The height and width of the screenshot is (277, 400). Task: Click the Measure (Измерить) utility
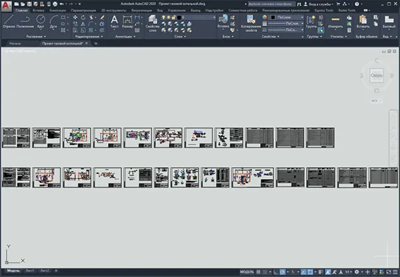(x=335, y=21)
